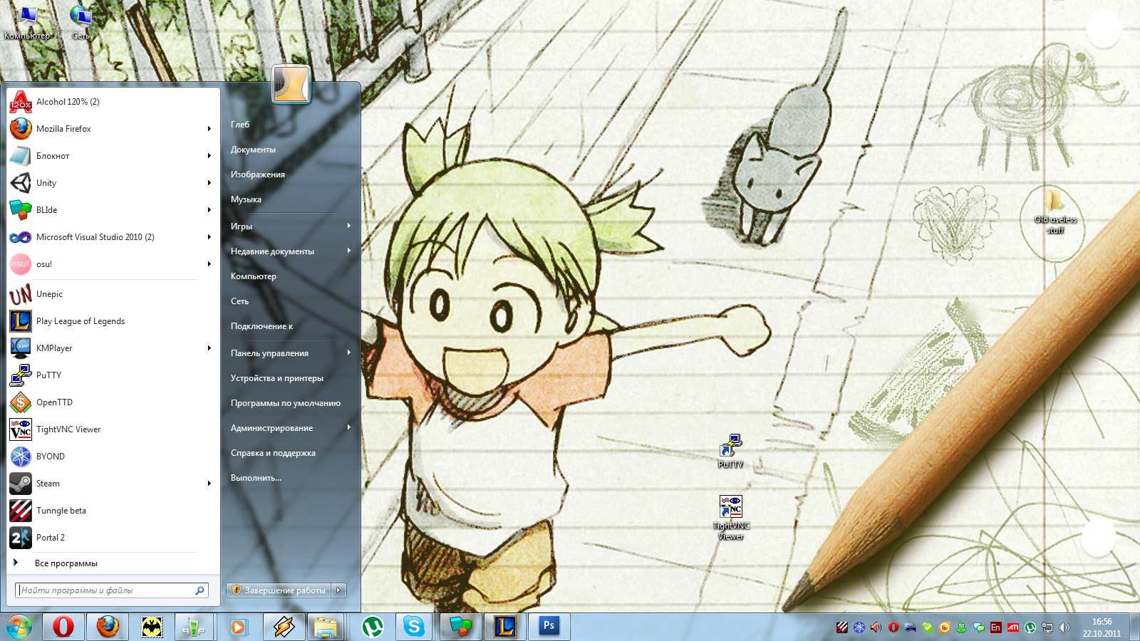Click the clock showing 16:56 in the tray
The image size is (1140, 641).
[1102, 627]
